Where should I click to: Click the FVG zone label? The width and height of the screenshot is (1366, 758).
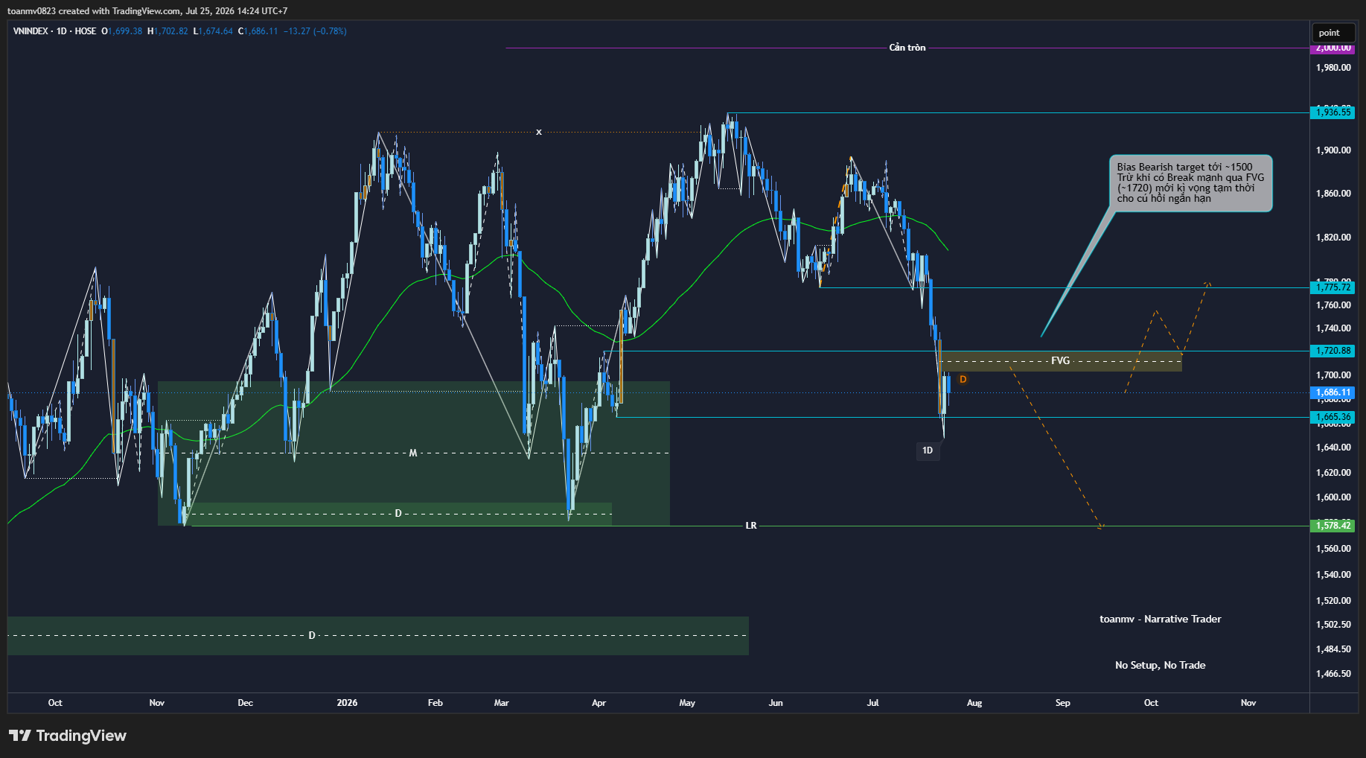pyautogui.click(x=1060, y=361)
